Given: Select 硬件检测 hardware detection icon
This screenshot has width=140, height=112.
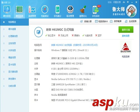Looking at the screenshot, I should click(x=19, y=11).
